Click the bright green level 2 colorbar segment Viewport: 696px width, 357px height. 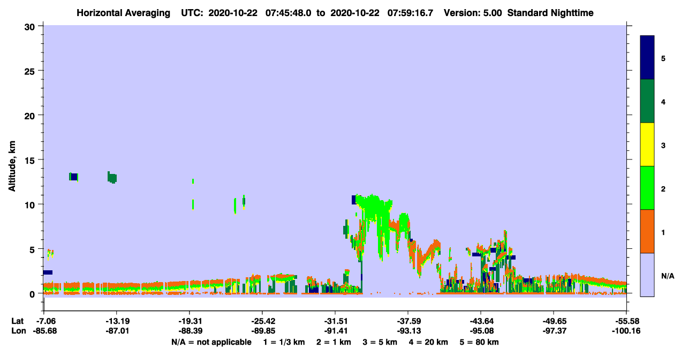point(647,188)
